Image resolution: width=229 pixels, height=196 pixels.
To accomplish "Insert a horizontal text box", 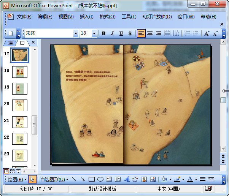I will [x=109, y=179].
